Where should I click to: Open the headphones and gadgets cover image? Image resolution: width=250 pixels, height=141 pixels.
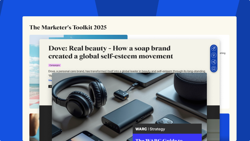(x=129, y=107)
